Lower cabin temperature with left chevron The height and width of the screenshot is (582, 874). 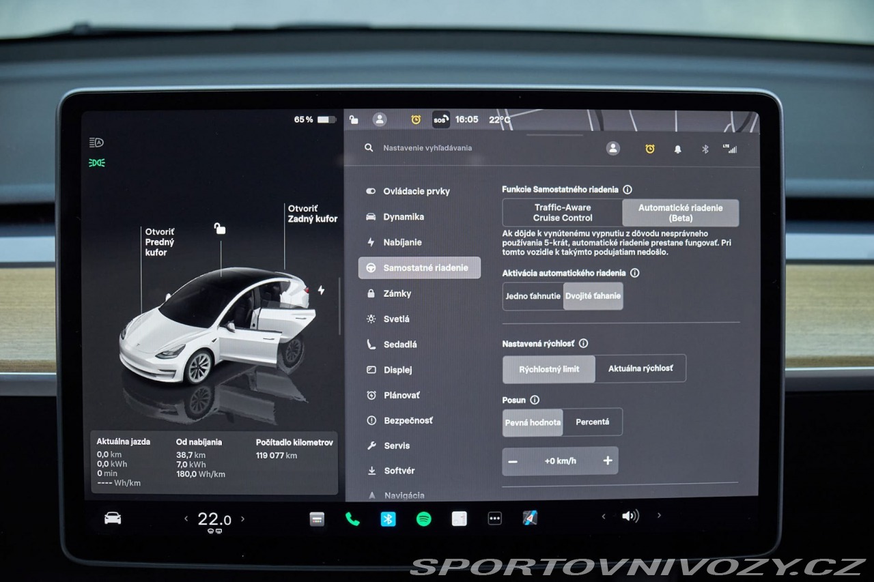pyautogui.click(x=186, y=519)
